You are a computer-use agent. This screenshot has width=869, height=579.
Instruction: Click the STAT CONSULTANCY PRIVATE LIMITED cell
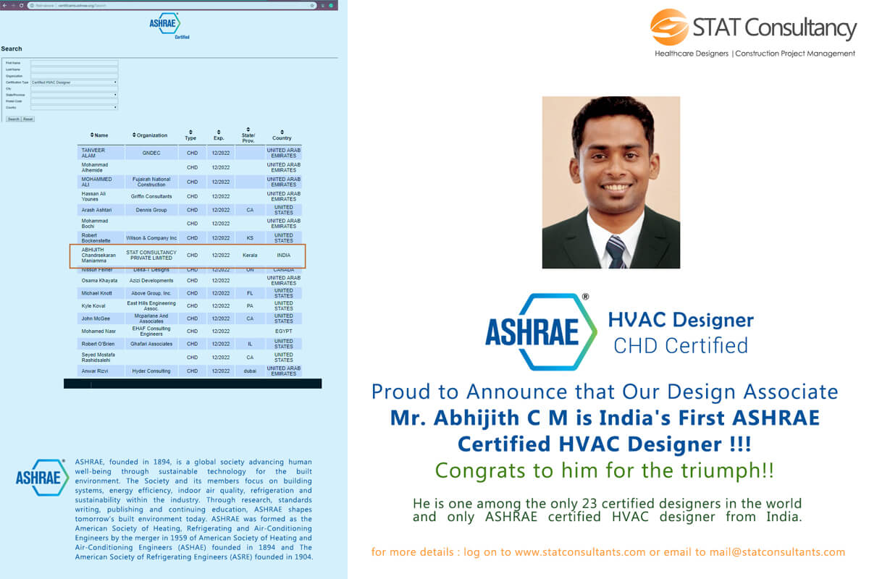(150, 255)
